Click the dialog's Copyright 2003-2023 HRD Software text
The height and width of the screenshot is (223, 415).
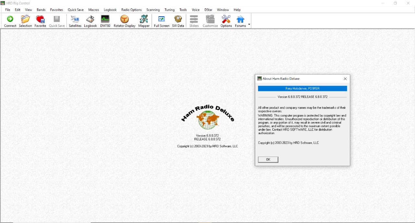click(x=288, y=143)
